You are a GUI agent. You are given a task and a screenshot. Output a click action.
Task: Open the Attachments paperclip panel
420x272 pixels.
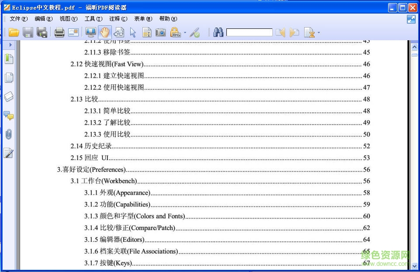point(9,134)
